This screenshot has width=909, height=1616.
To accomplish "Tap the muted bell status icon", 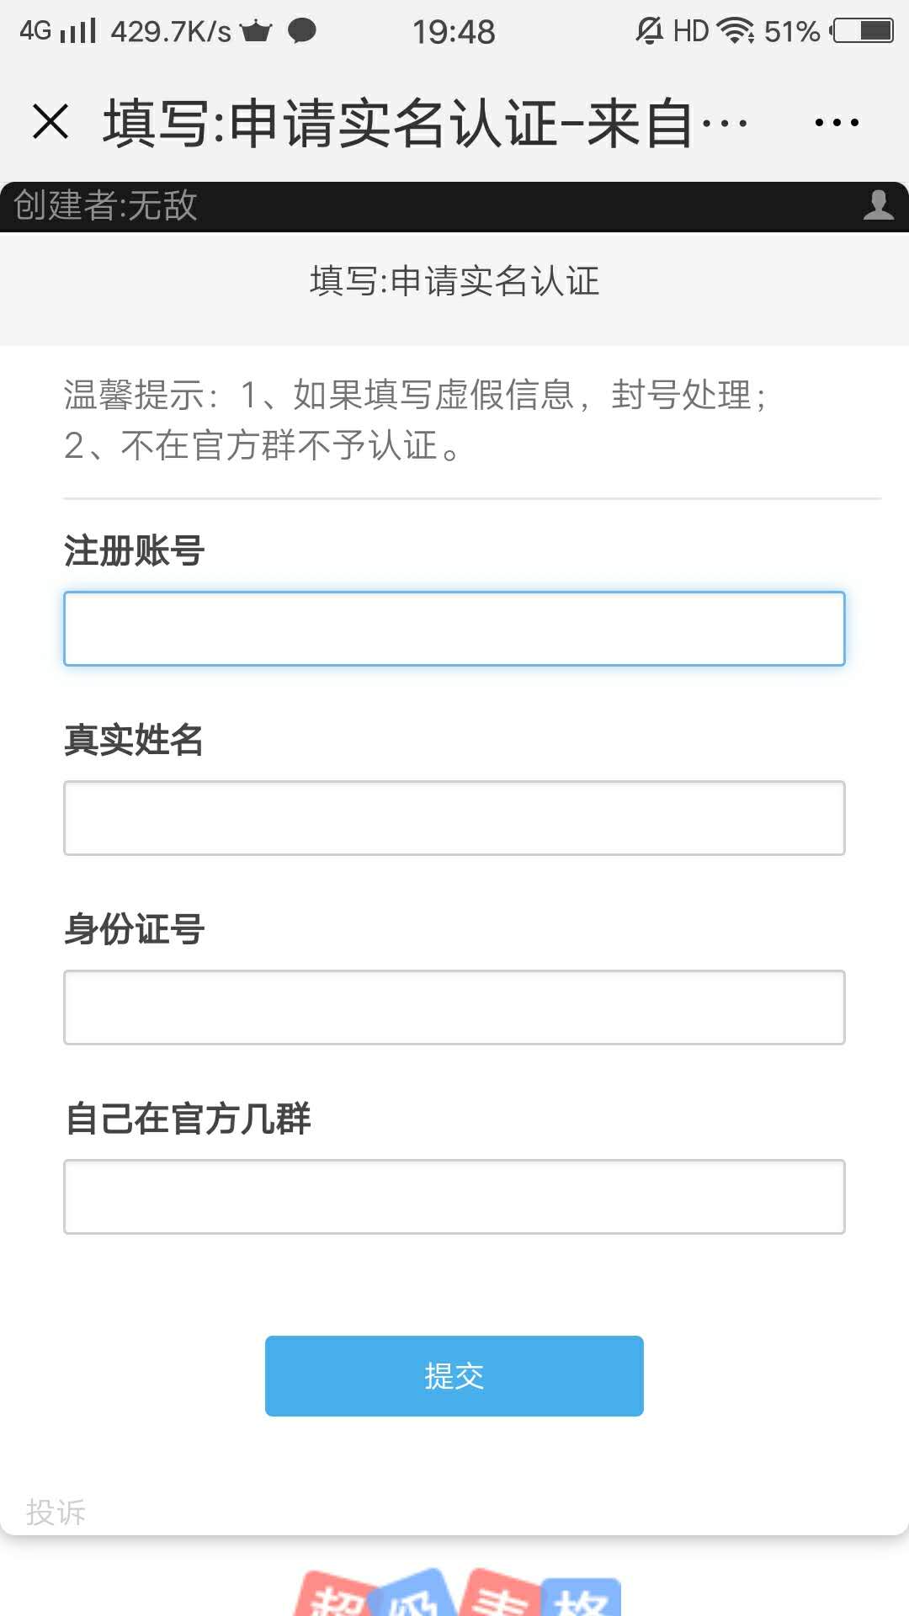I will (x=649, y=31).
